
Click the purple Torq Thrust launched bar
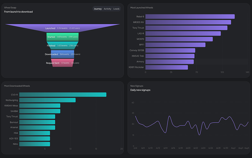186,28
